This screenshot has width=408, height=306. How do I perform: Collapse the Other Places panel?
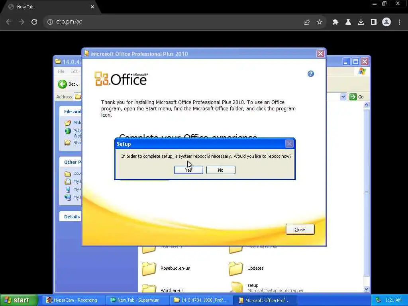70,162
